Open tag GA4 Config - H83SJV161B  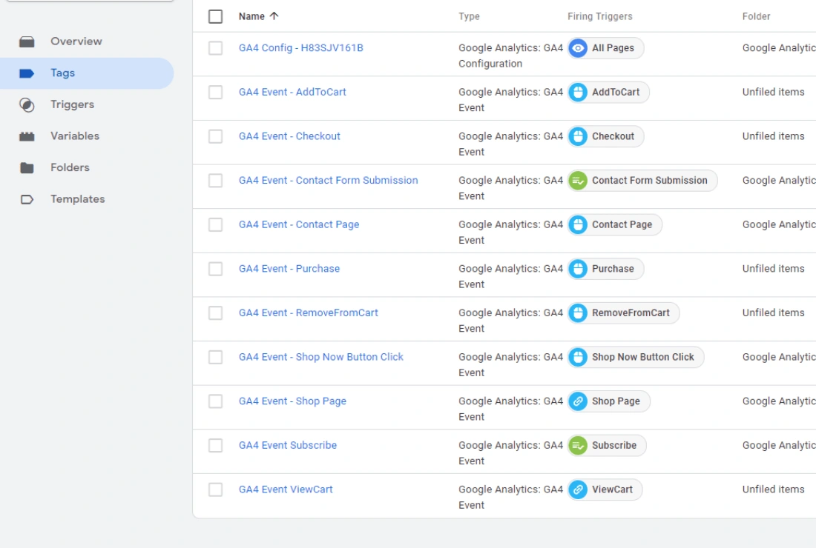pos(300,48)
